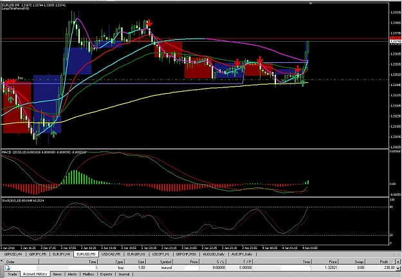The width and height of the screenshot is (402, 278).
Task: Switch to the AUDJPY,Daily chart tab
Action: point(242,254)
